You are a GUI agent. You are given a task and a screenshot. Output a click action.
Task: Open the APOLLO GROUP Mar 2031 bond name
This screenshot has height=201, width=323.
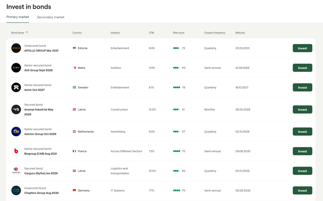coord(41,51)
